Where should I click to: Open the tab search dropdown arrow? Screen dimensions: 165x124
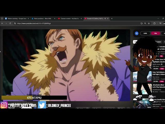click(x=2, y=19)
